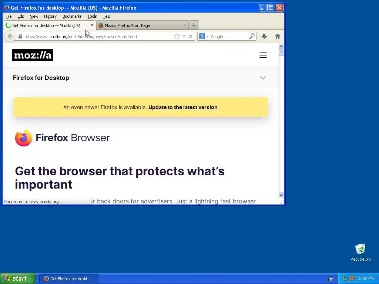Focus the Google search box
The image size is (379, 284).
point(229,37)
